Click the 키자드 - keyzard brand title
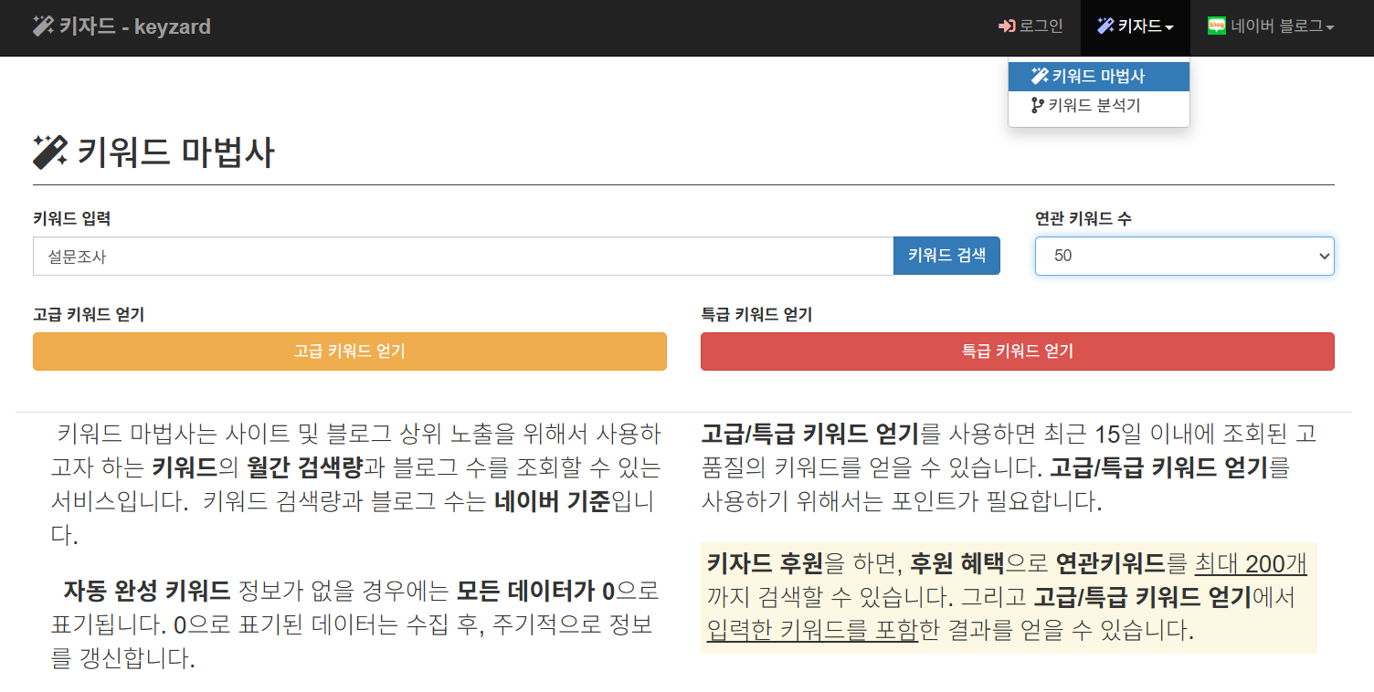The image size is (1374, 692). pos(121,26)
